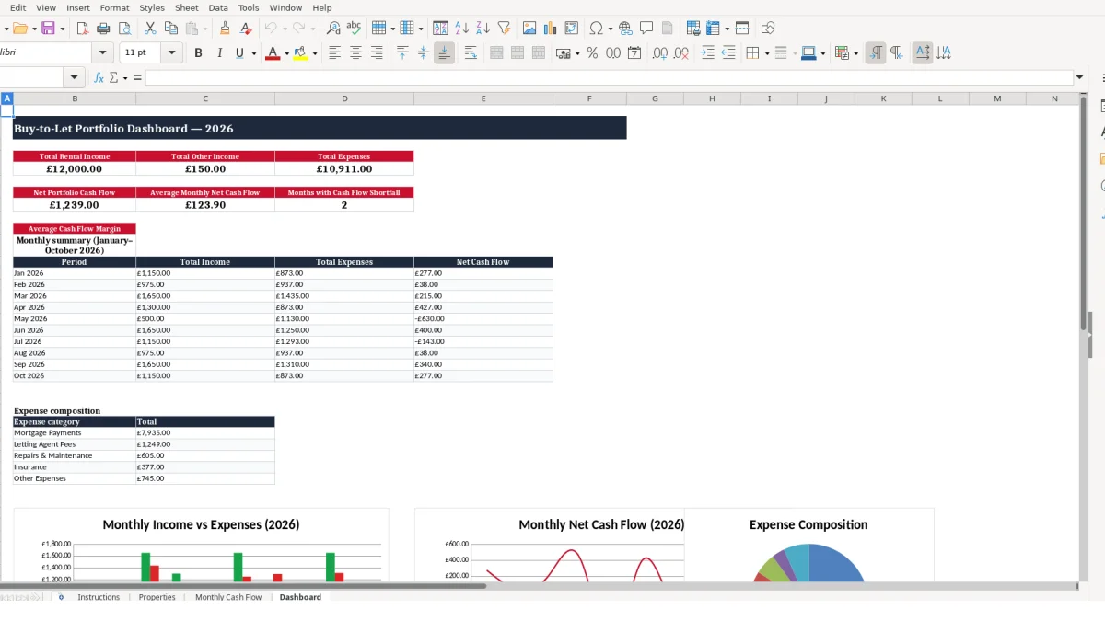Align cell text left
This screenshot has width=1105, height=621.
pos(335,53)
